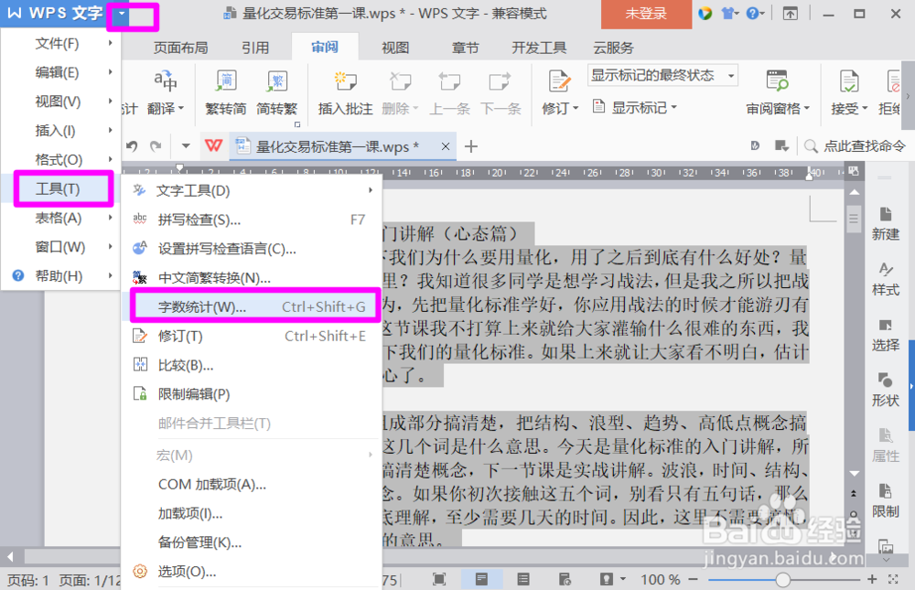Viewport: 915px width, 590px height.
Task: Switch to outline view mode
Action: tap(522, 579)
